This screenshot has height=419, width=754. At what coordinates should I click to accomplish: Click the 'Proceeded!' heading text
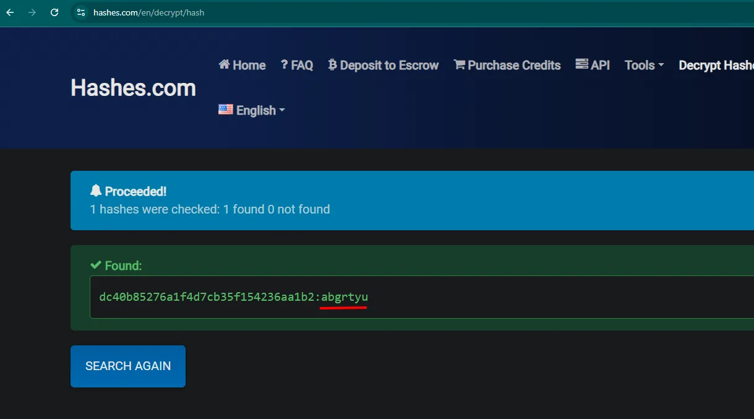[x=135, y=191]
